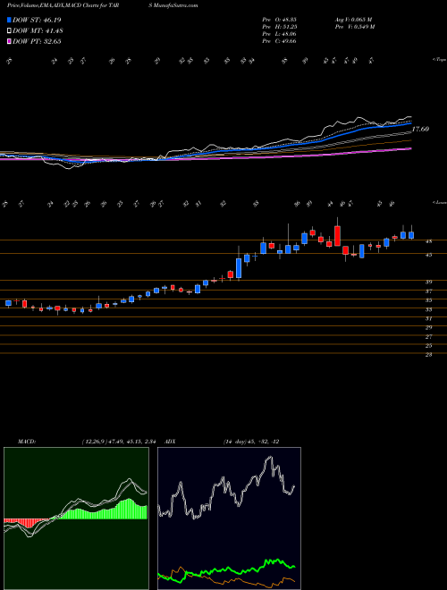447x590 pixels.
Task: Click the magenta DOW PT legend swatch
Action: click(10, 41)
